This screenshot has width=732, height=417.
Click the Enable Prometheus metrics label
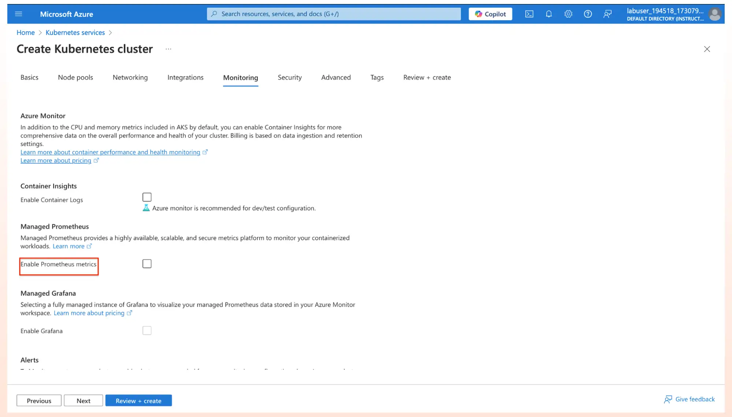pos(58,264)
